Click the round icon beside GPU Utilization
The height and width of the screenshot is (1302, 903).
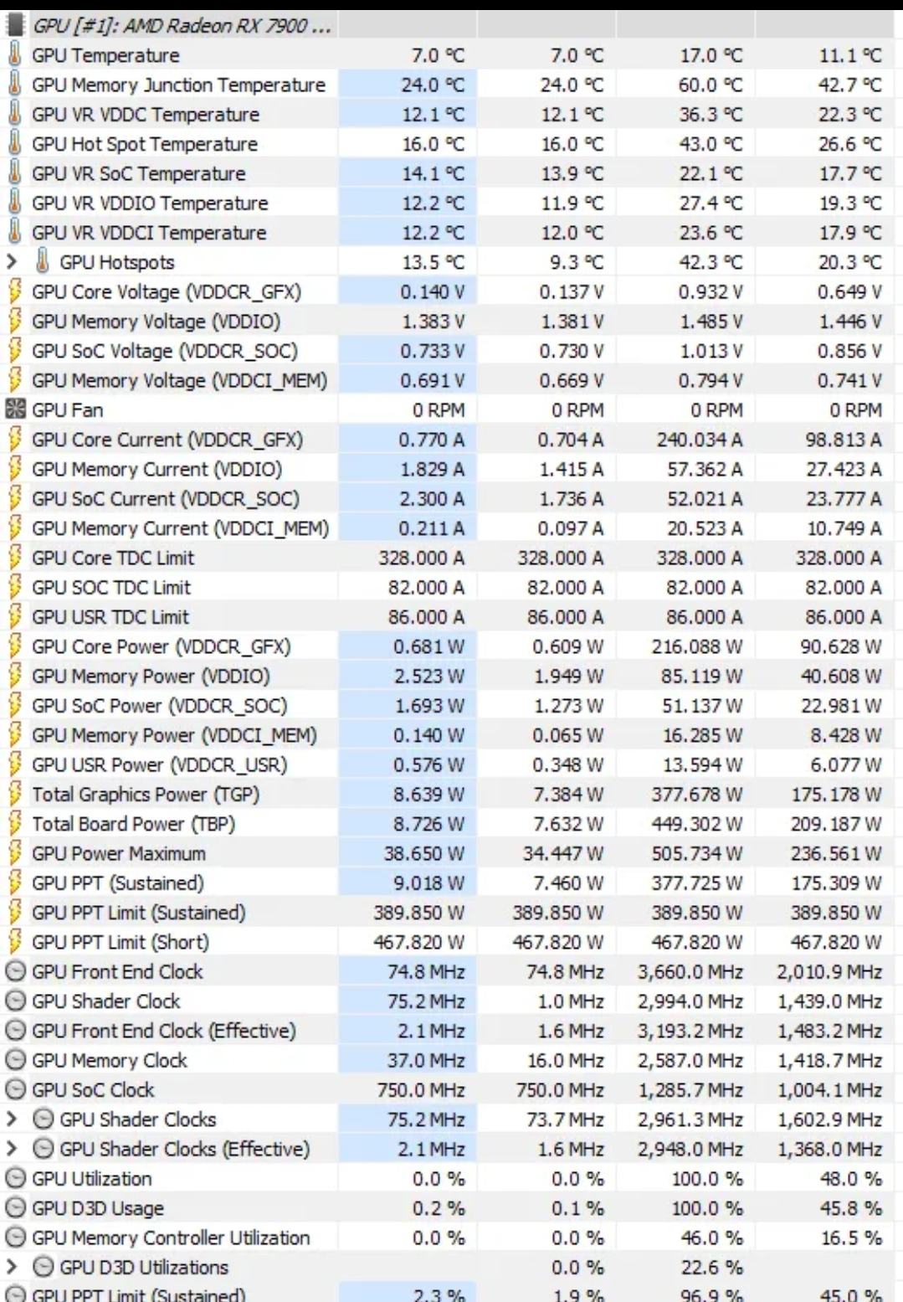coord(15,1178)
